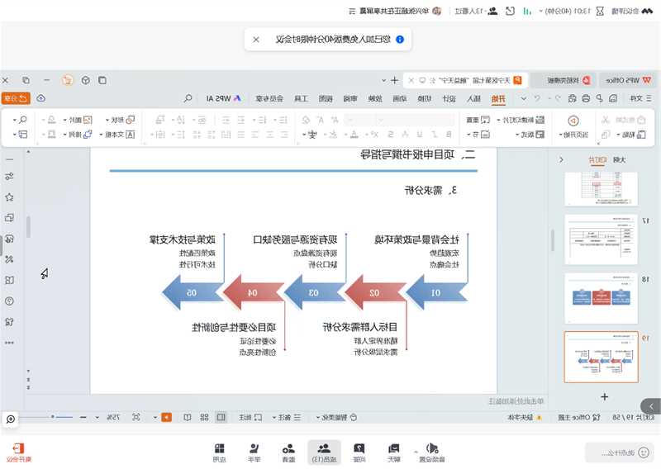
Task: Open the 排列 arrange dropdown
Action: (78, 135)
